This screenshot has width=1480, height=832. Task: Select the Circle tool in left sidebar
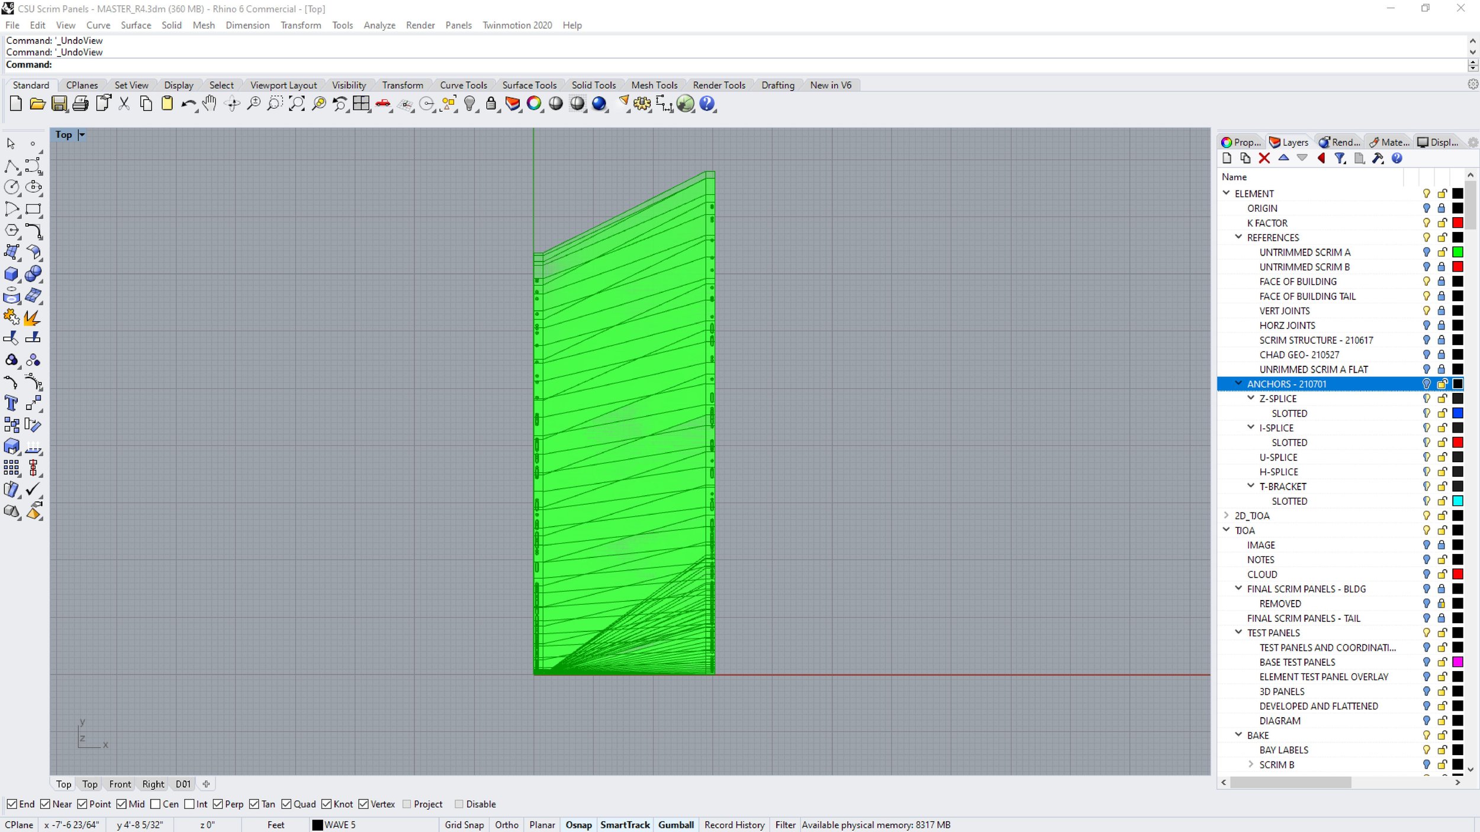(12, 187)
